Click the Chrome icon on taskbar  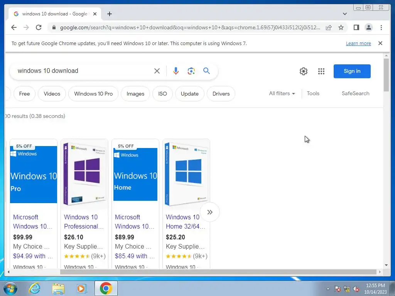pos(106,288)
